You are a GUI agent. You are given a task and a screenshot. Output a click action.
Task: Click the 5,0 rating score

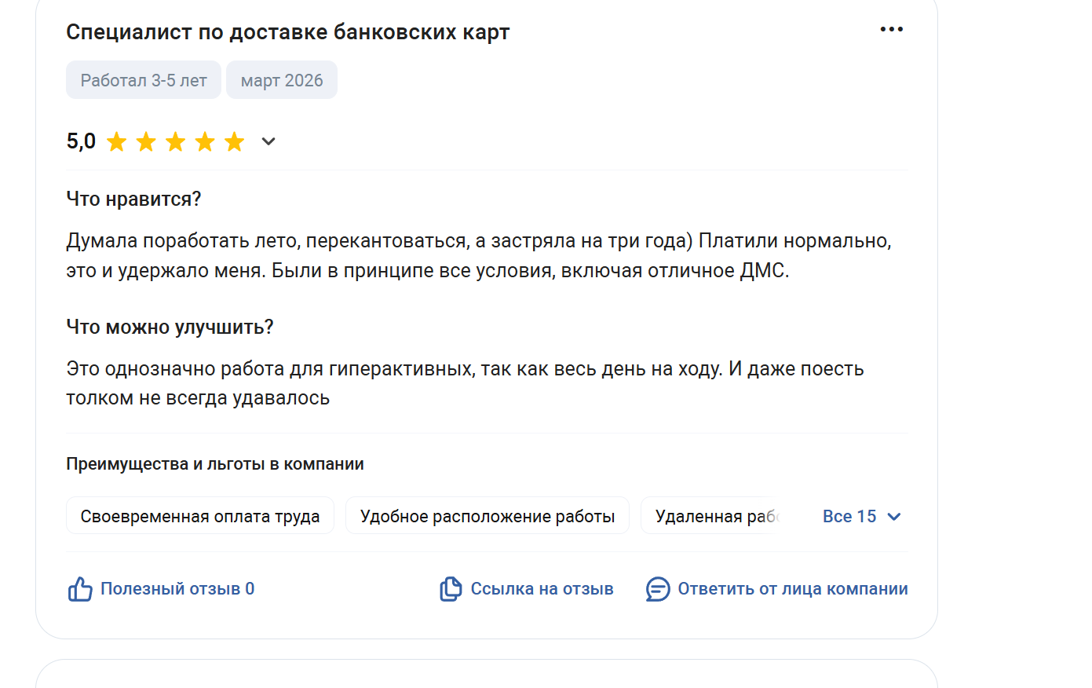[x=81, y=141]
